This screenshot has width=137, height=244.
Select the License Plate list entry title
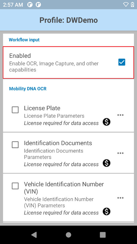tap(42, 108)
